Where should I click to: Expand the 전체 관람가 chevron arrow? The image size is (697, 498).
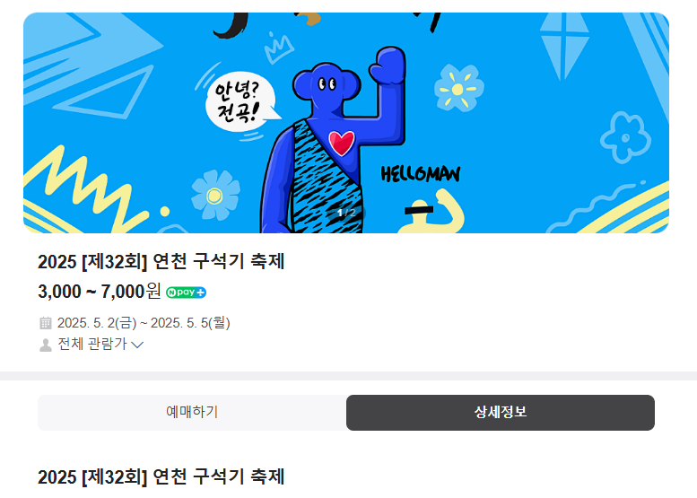pyautogui.click(x=137, y=345)
